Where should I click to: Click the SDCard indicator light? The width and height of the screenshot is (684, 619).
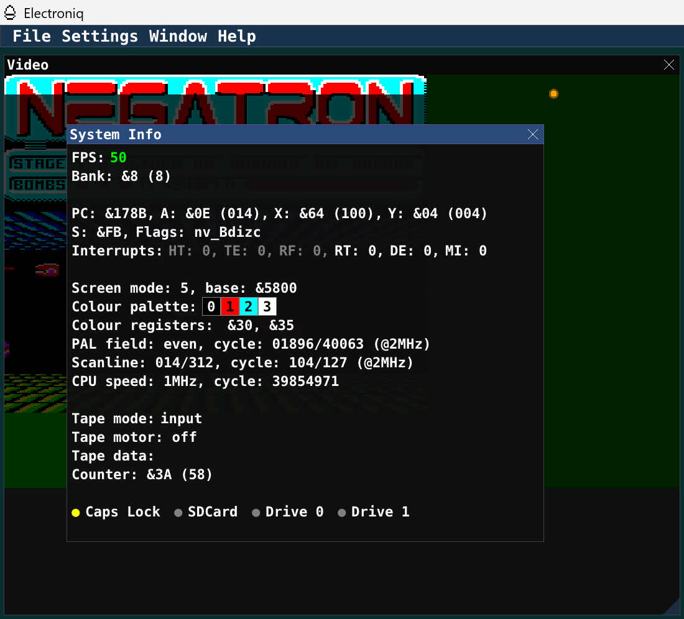pos(178,513)
